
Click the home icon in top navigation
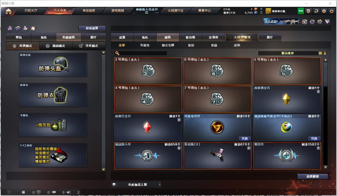click(x=8, y=11)
